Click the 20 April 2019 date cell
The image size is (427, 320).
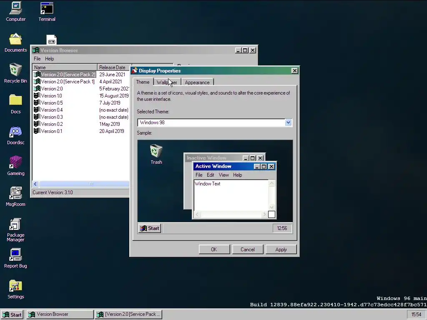coord(112,131)
